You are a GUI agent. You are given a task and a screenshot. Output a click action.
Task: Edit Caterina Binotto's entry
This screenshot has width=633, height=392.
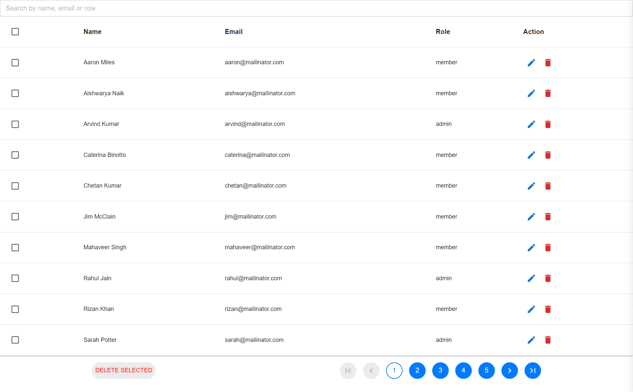tap(531, 155)
